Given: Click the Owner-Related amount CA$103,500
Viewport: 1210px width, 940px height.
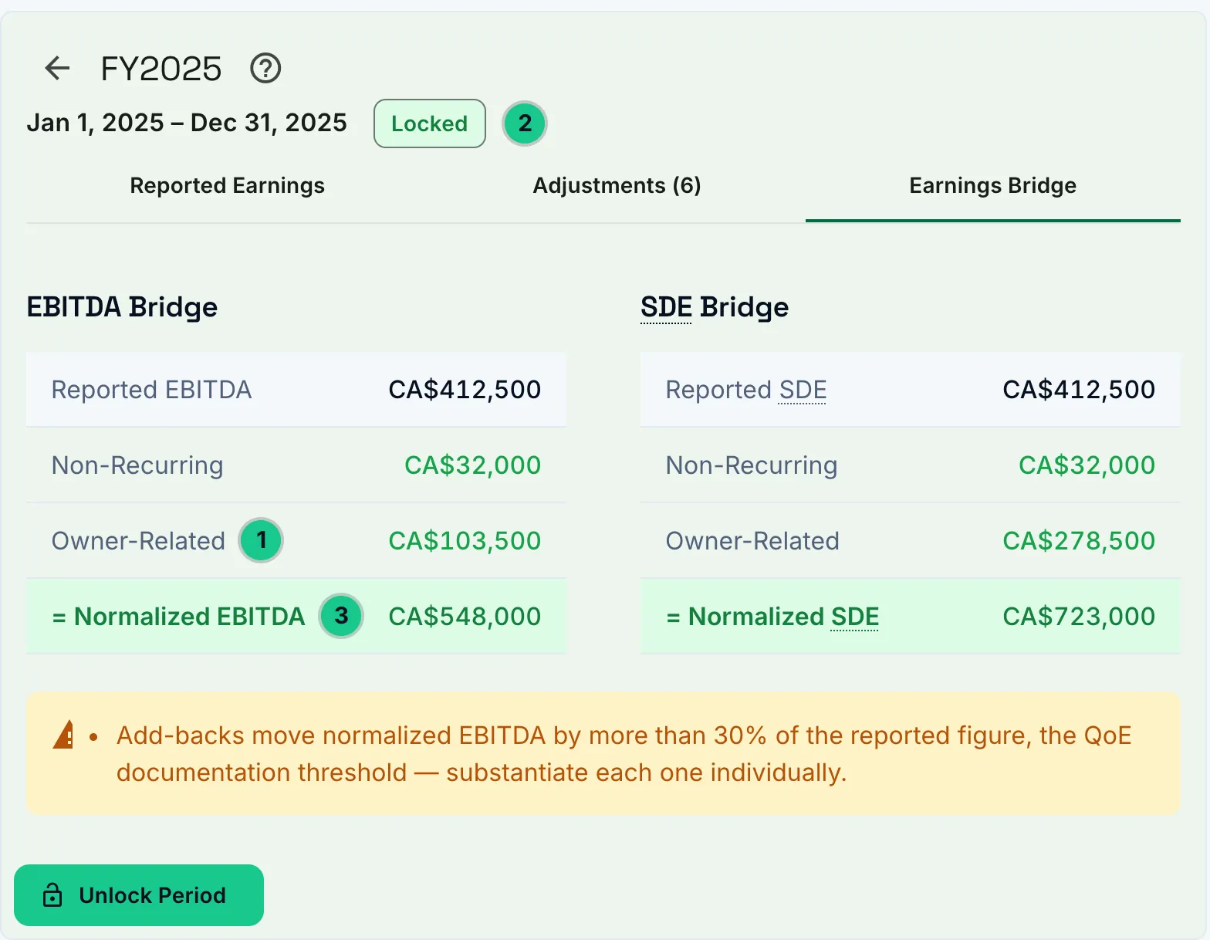Looking at the screenshot, I should 465,541.
